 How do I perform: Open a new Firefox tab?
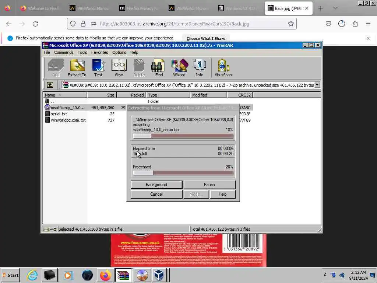pyautogui.click(x=320, y=8)
